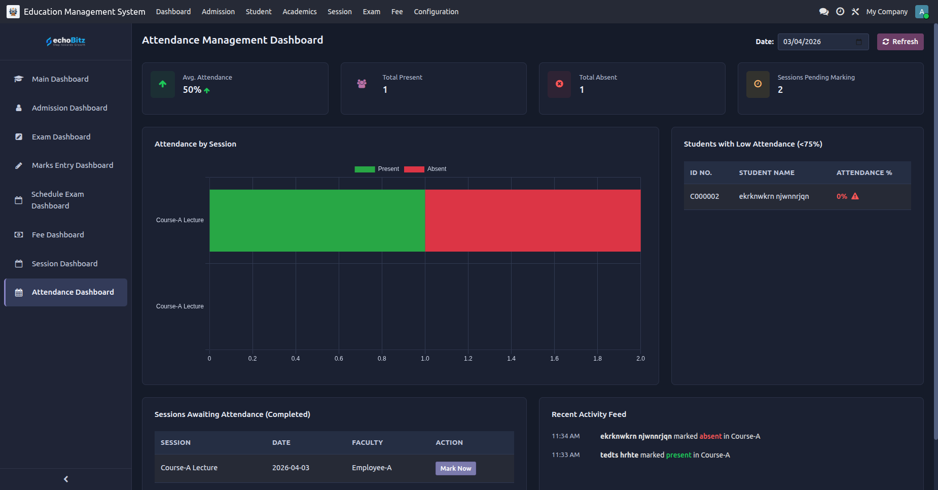The height and width of the screenshot is (490, 938).
Task: Click the low attendance warning triangle icon
Action: tap(855, 196)
